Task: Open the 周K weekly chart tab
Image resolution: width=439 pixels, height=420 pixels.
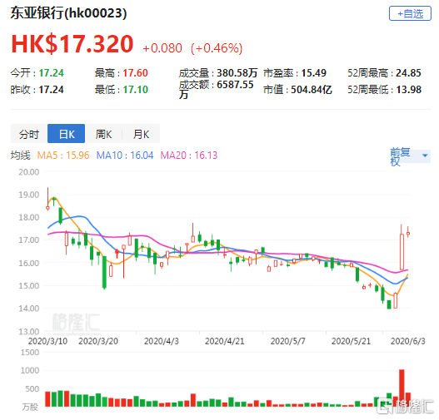Action: (103, 134)
